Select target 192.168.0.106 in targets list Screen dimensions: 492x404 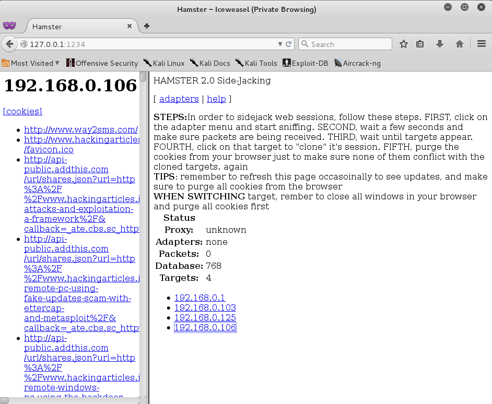pyautogui.click(x=205, y=327)
